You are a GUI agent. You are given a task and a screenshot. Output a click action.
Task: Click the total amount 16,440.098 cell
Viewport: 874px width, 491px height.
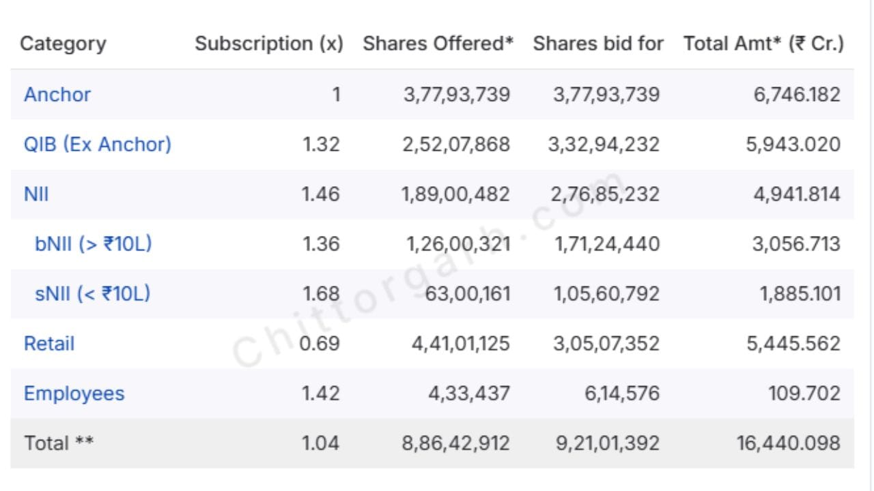tap(788, 443)
